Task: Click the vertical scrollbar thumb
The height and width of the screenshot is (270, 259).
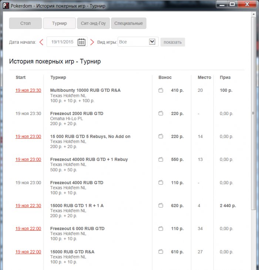Action: click(x=253, y=113)
